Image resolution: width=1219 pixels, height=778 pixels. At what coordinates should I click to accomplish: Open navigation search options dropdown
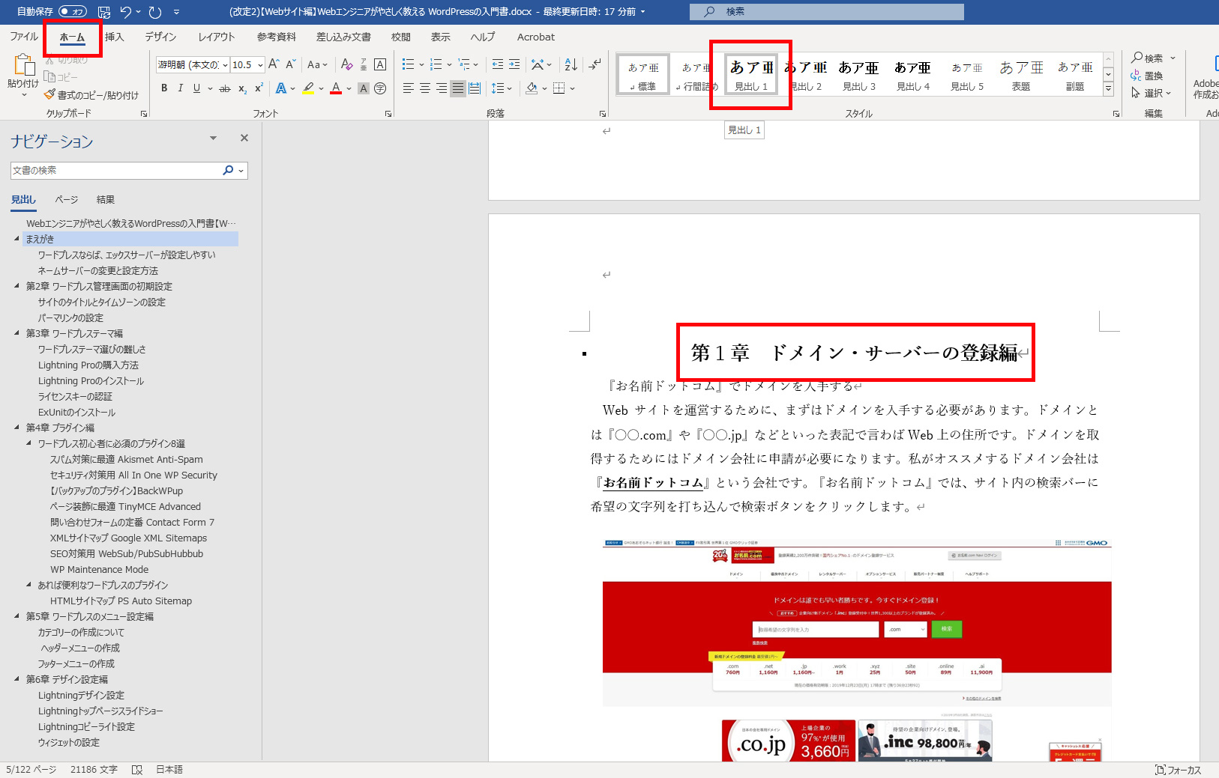coord(241,171)
